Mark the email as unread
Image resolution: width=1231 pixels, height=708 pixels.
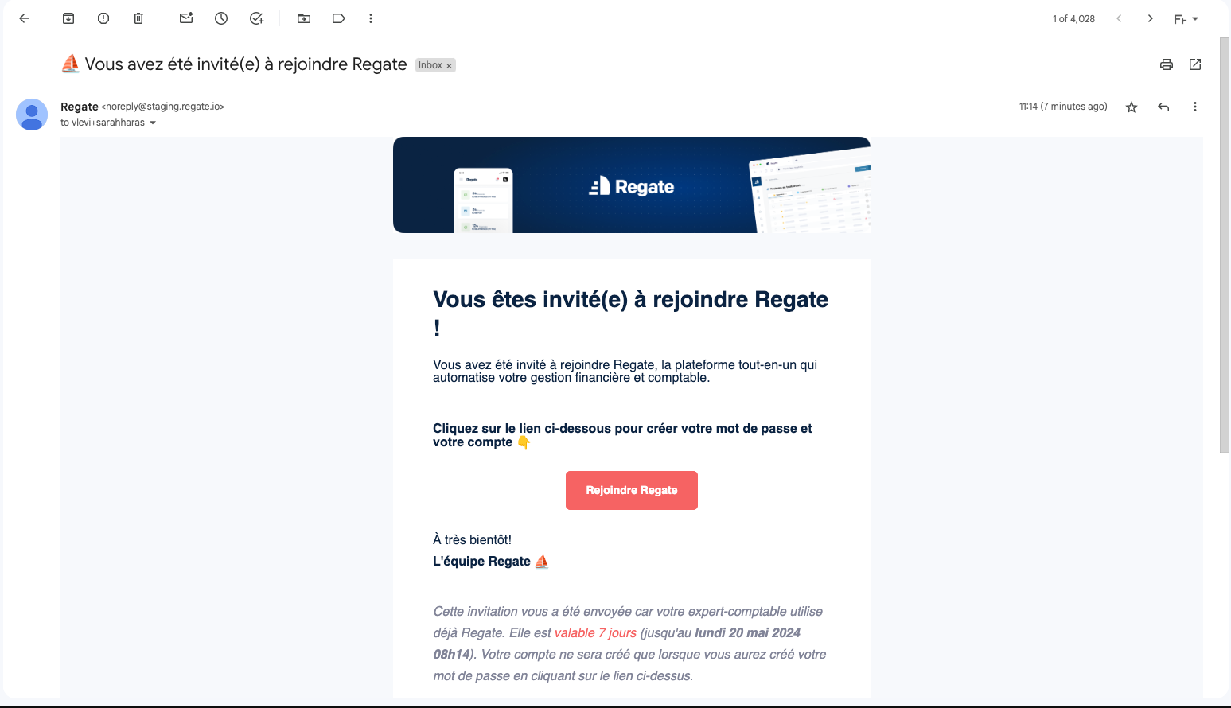pos(186,18)
